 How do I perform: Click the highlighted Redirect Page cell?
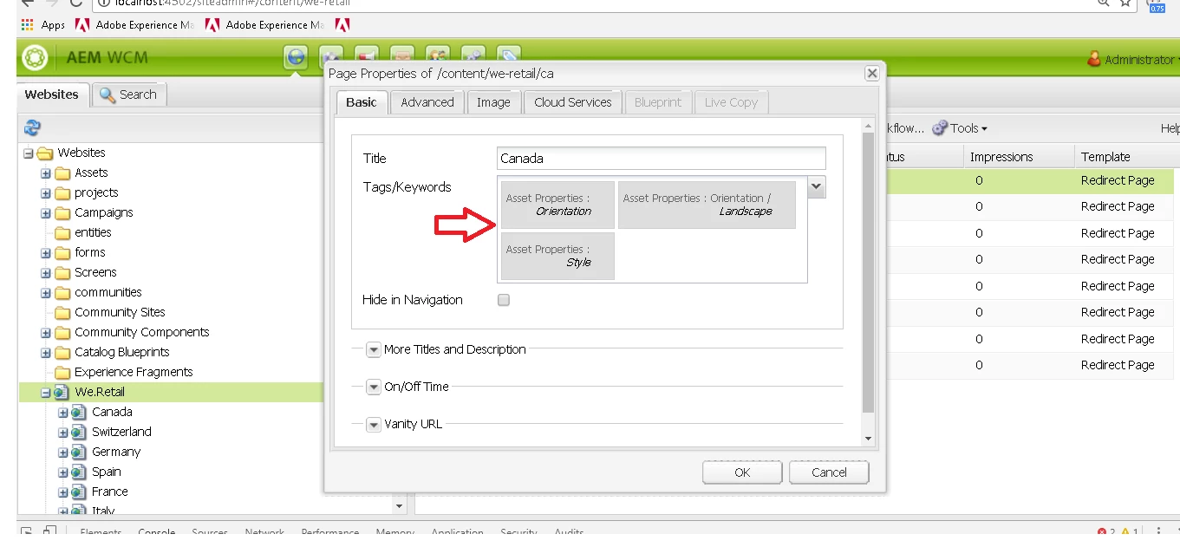1118,181
